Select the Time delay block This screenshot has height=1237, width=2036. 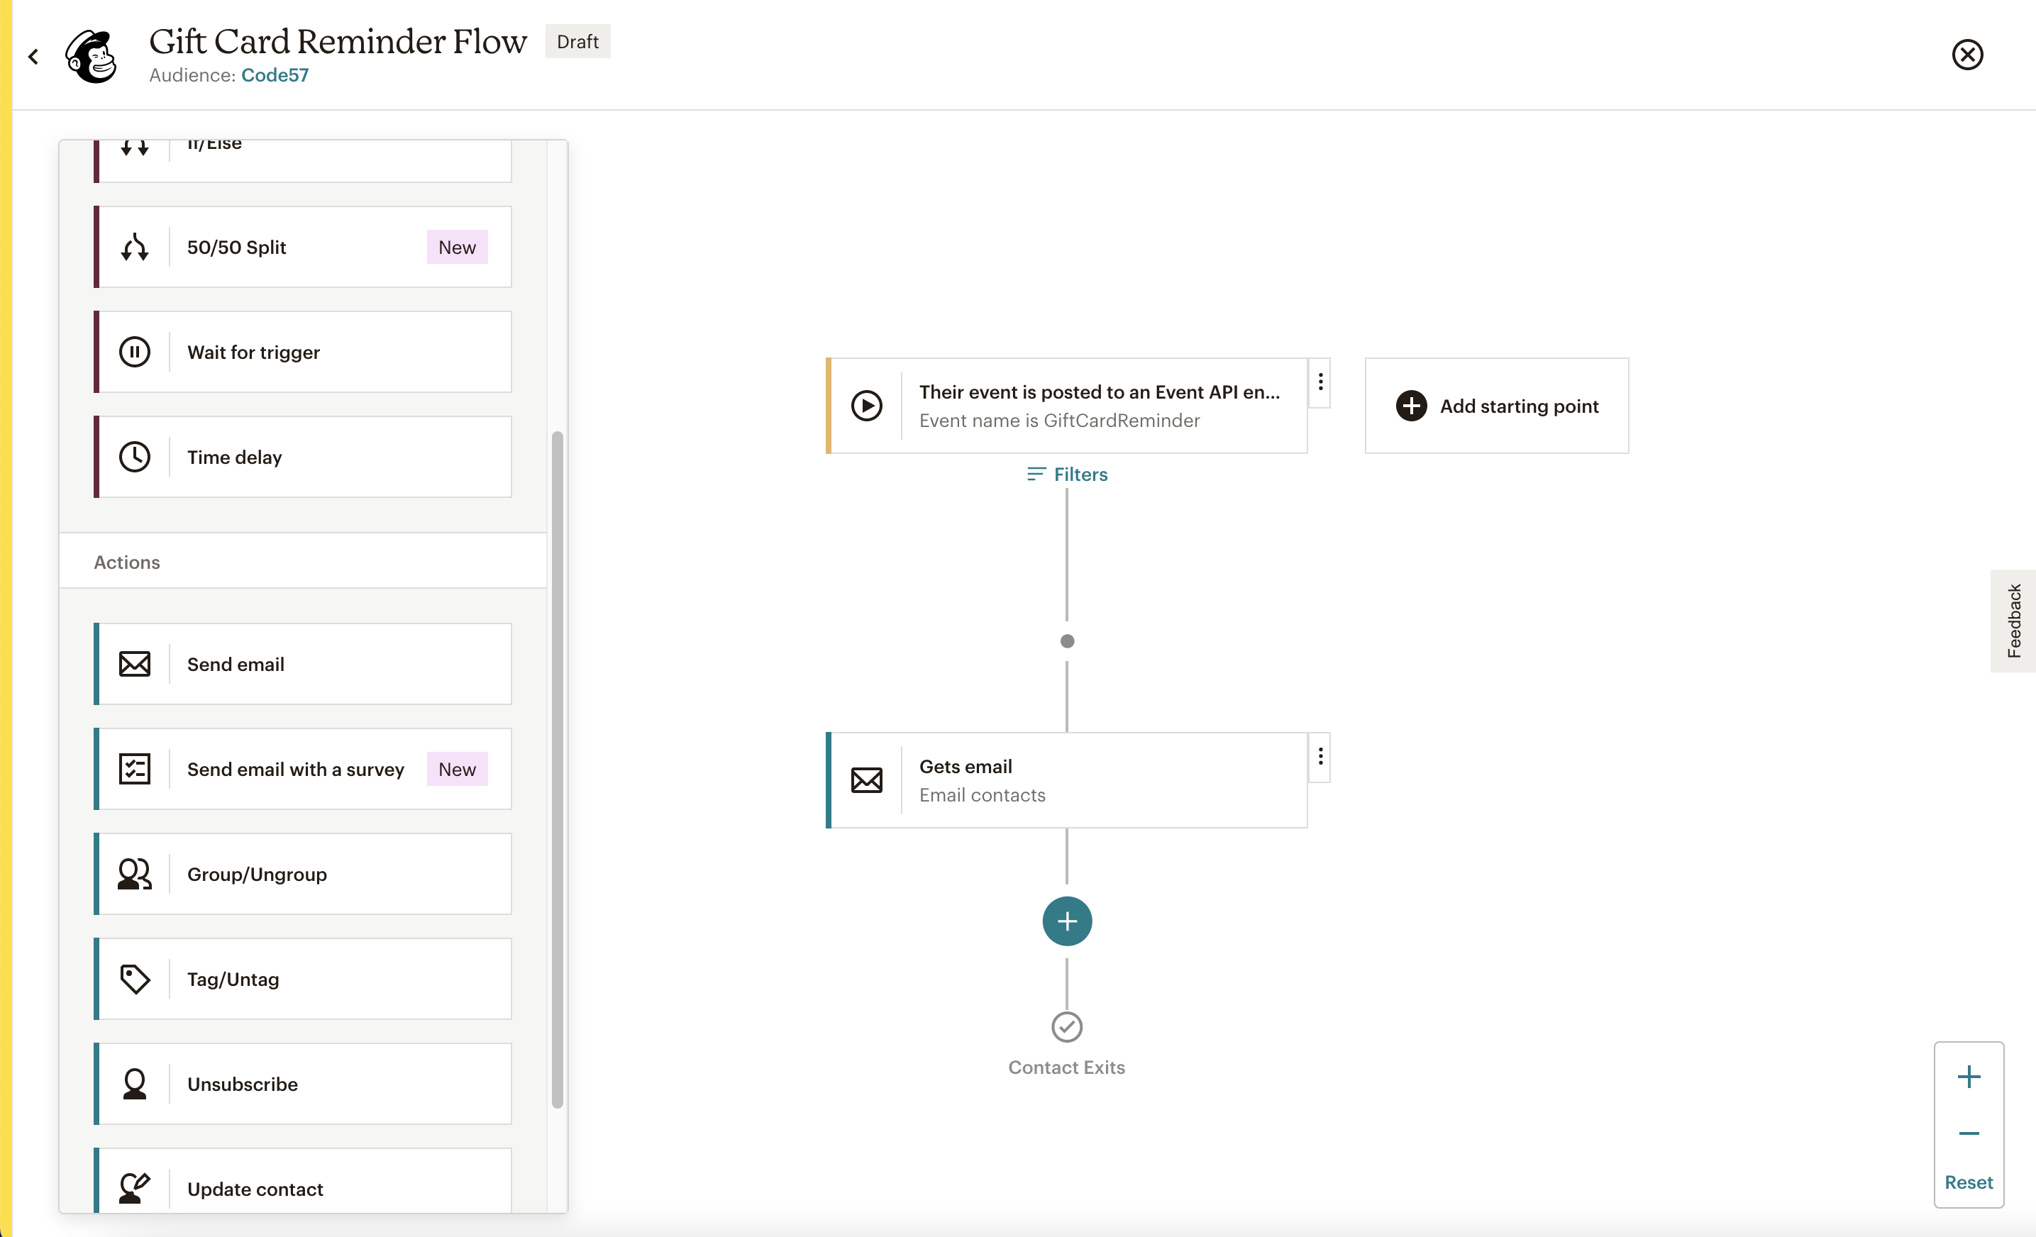(302, 457)
